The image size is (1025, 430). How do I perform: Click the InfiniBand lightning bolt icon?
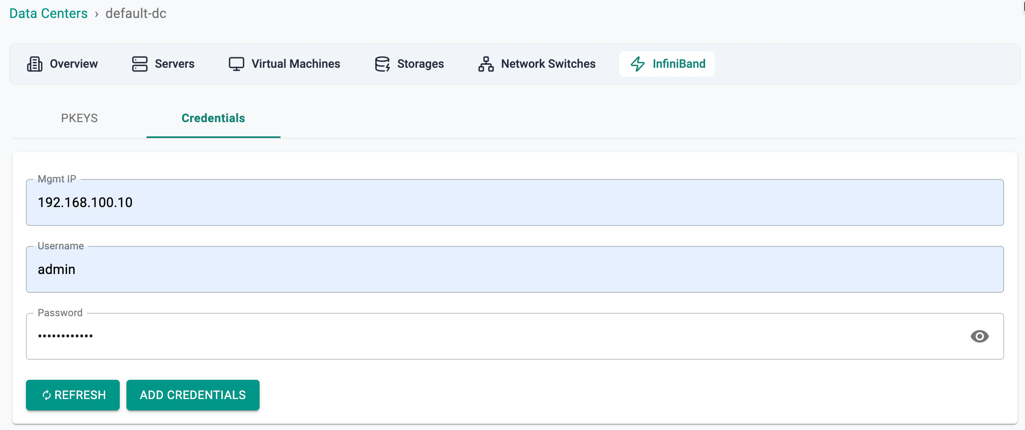tap(637, 64)
